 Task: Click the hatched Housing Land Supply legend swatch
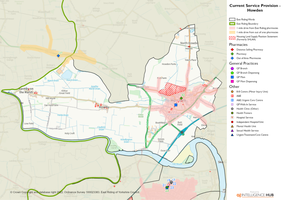point(232,38)
